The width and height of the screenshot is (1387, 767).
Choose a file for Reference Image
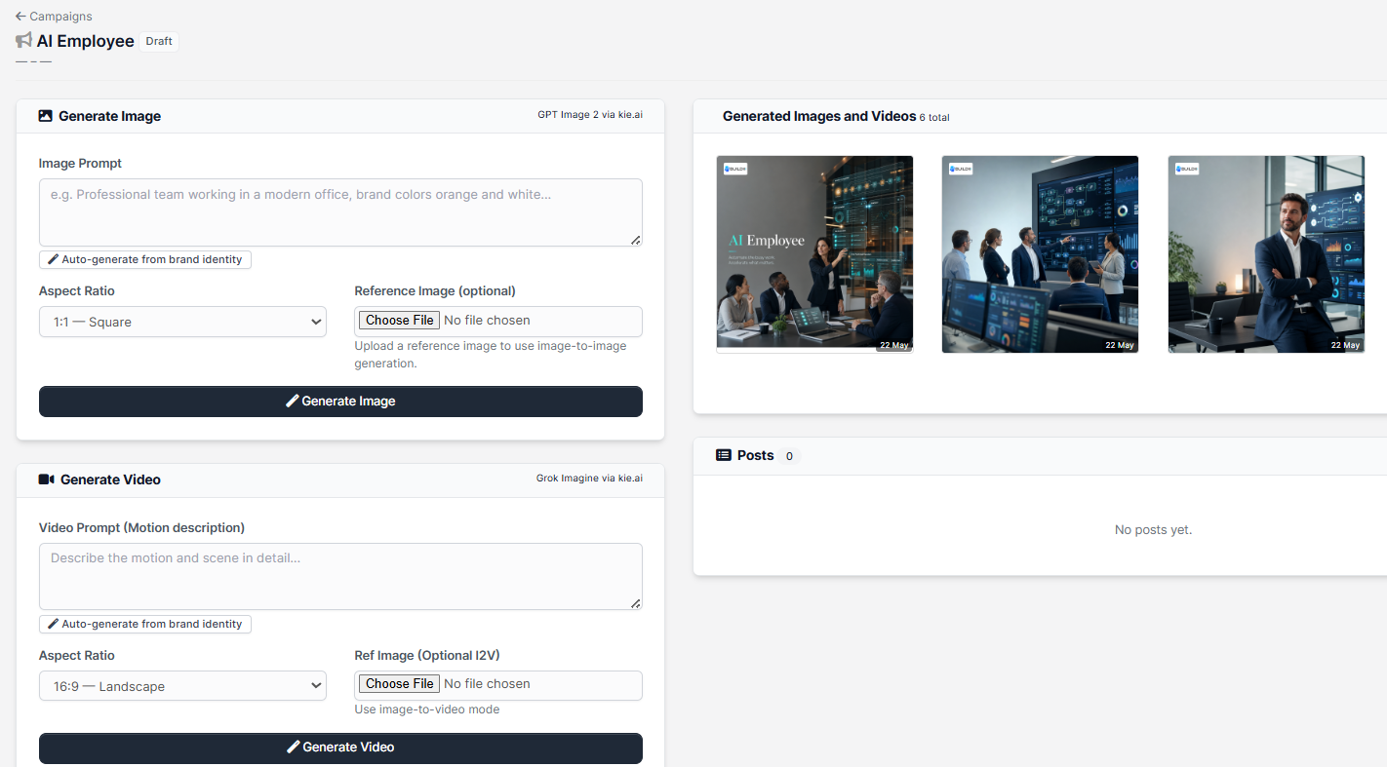click(x=400, y=320)
